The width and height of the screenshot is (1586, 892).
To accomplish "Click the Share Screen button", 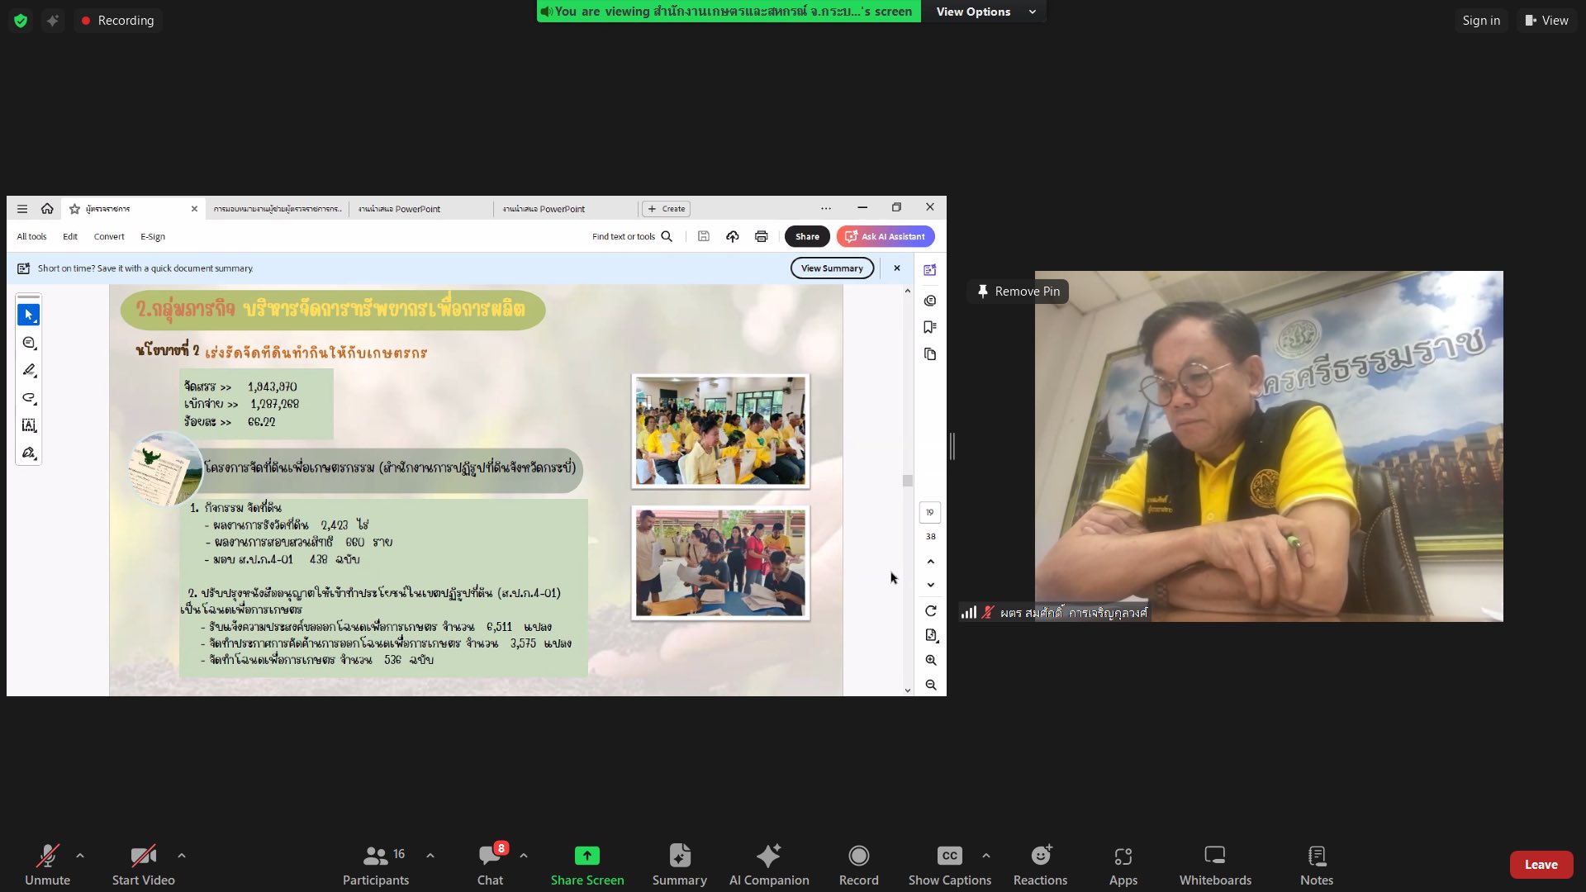I will point(586,864).
